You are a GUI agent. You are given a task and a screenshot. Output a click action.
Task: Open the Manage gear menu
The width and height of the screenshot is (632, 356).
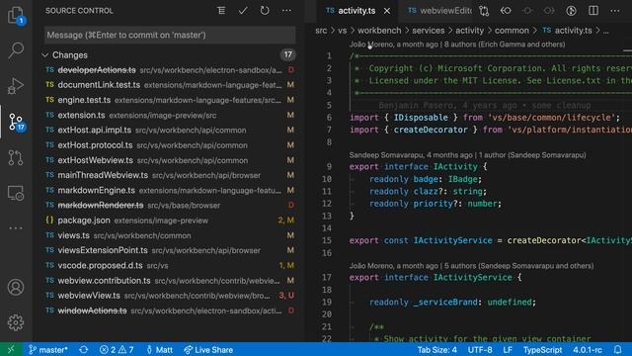coord(16,322)
